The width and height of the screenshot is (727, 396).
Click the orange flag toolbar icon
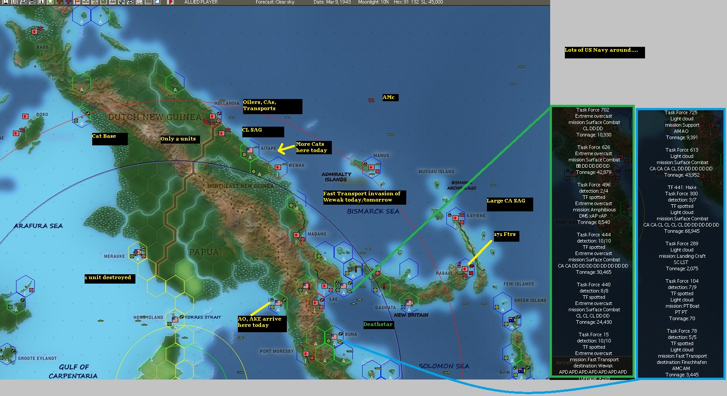pos(77,2)
